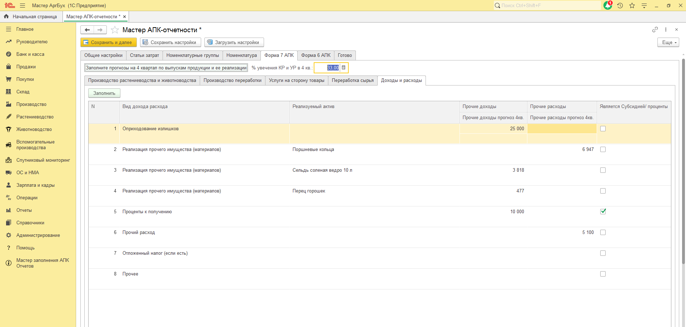Screen dimensions: 686x327
Task: Add Мастер АПК-отчетности to favorites star
Action: [115, 30]
